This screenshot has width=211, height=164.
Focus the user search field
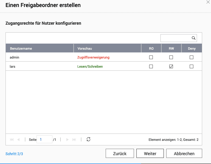coord(176,38)
